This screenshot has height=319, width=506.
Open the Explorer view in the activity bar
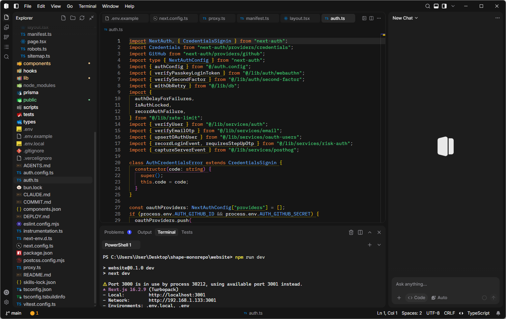point(6,17)
